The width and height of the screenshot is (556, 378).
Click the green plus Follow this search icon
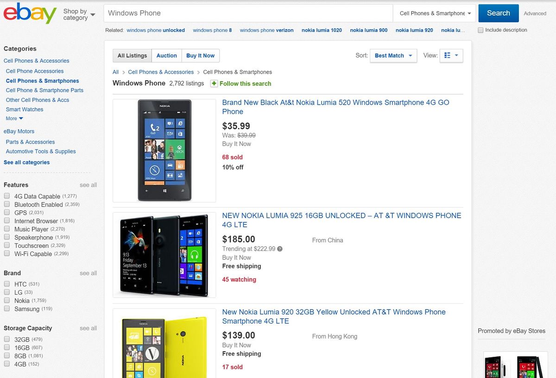tap(214, 83)
